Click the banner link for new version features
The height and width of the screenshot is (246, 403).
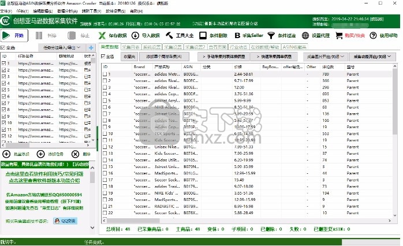(225, 24)
